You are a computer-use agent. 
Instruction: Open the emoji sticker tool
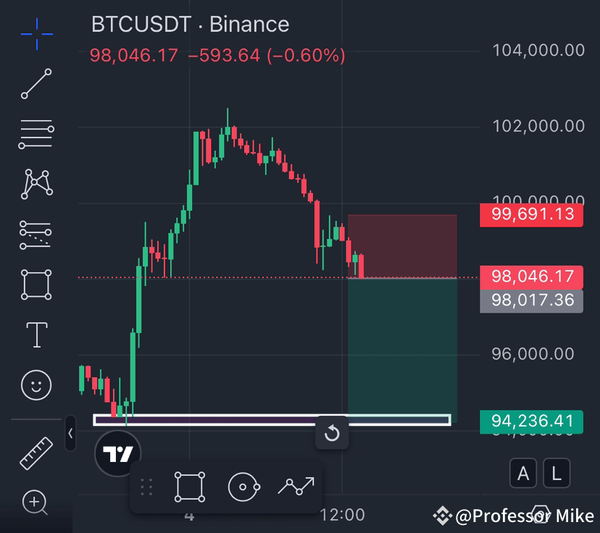(x=36, y=385)
